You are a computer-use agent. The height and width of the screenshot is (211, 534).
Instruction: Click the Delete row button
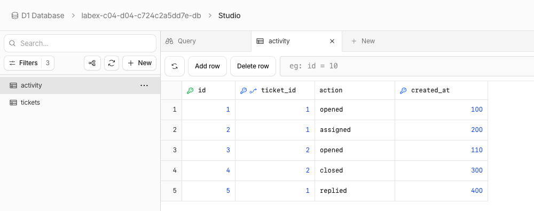pos(253,66)
